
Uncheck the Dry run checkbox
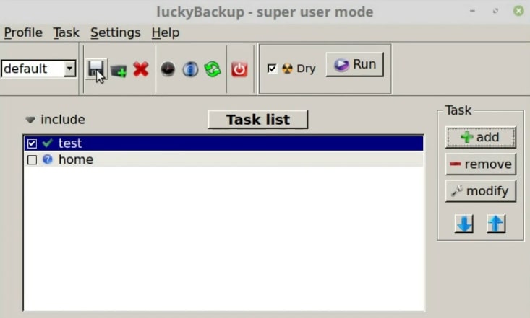tap(272, 69)
